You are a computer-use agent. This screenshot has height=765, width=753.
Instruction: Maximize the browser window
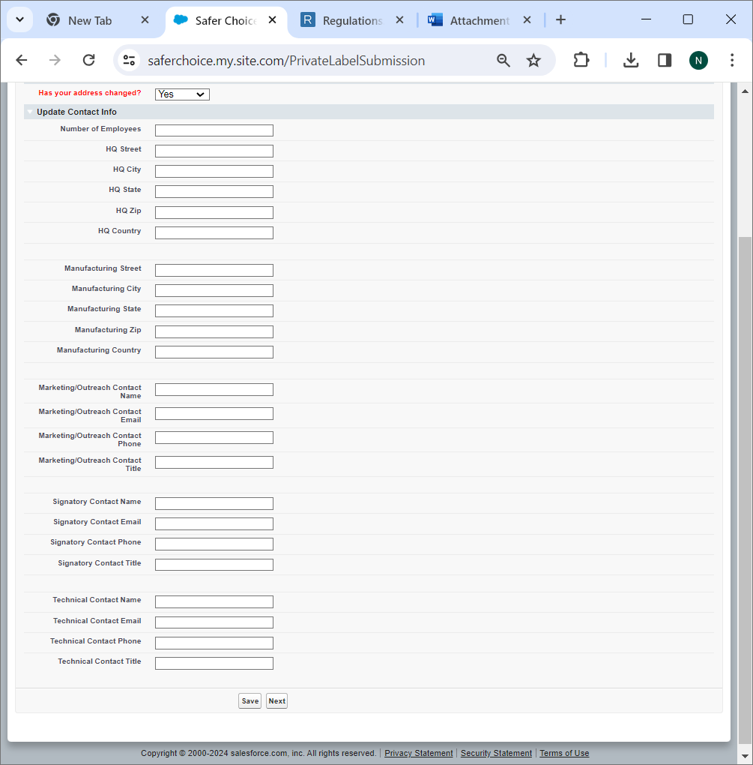(x=688, y=19)
